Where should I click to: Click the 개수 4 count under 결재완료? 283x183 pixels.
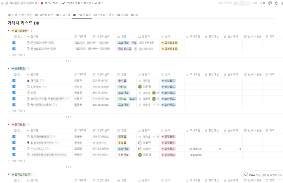pos(68,167)
